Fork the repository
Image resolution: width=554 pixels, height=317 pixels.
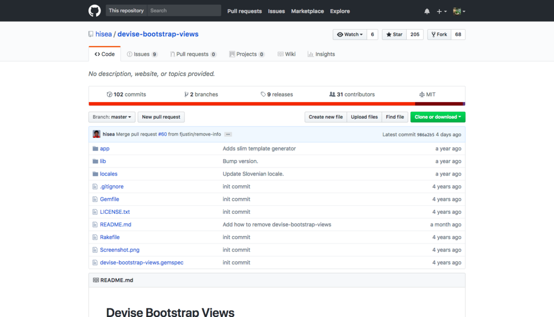[x=439, y=35]
